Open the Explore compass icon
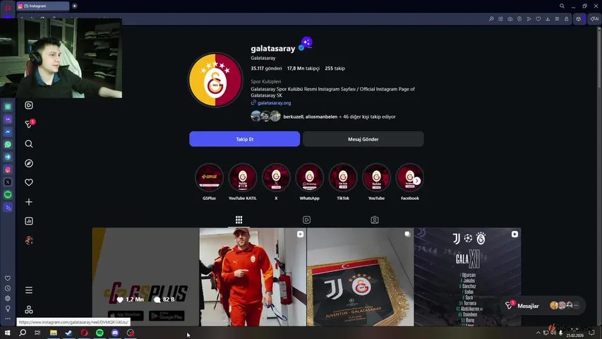 tap(29, 163)
